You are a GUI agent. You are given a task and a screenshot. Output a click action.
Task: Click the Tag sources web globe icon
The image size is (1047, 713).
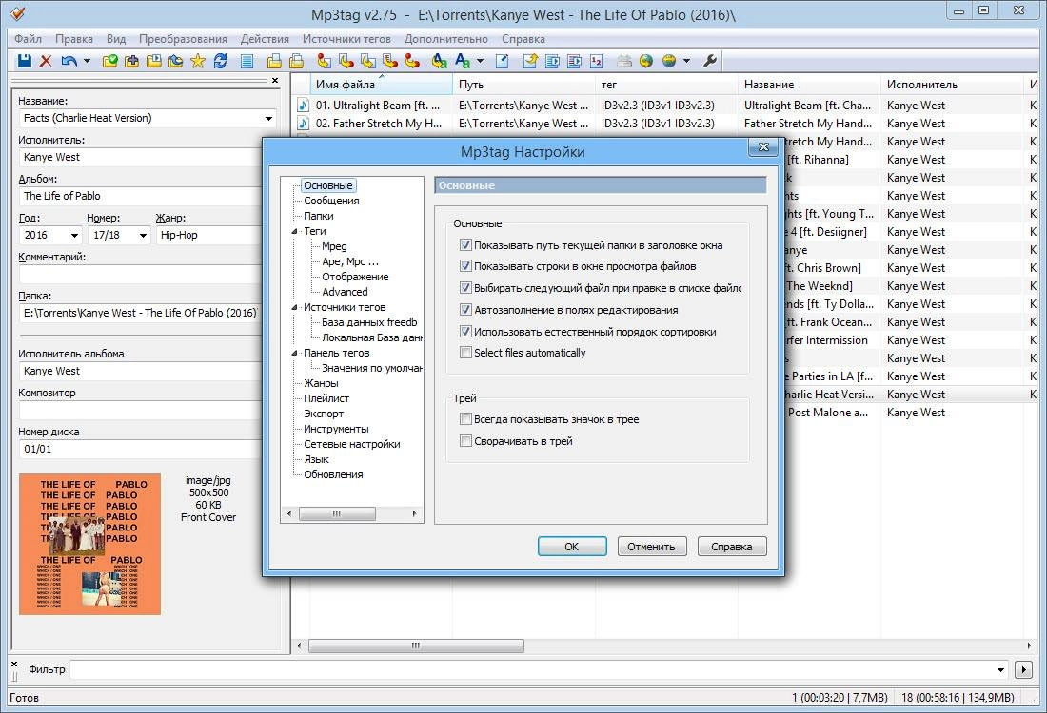tap(668, 62)
